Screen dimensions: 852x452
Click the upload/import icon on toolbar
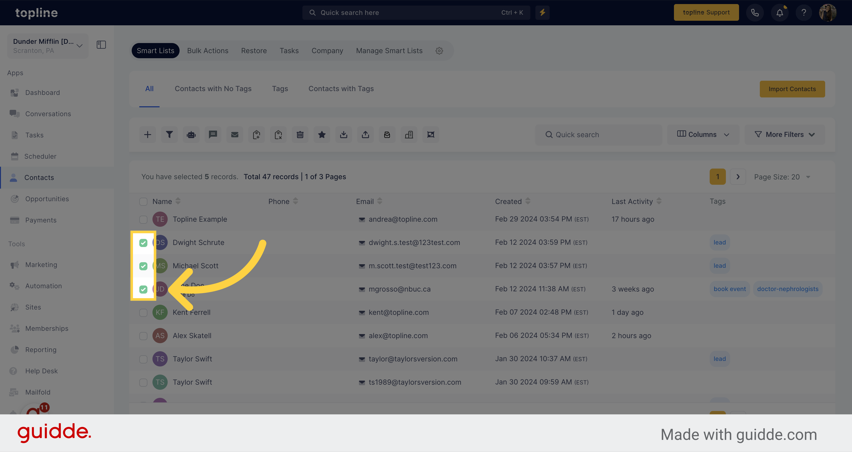(365, 134)
